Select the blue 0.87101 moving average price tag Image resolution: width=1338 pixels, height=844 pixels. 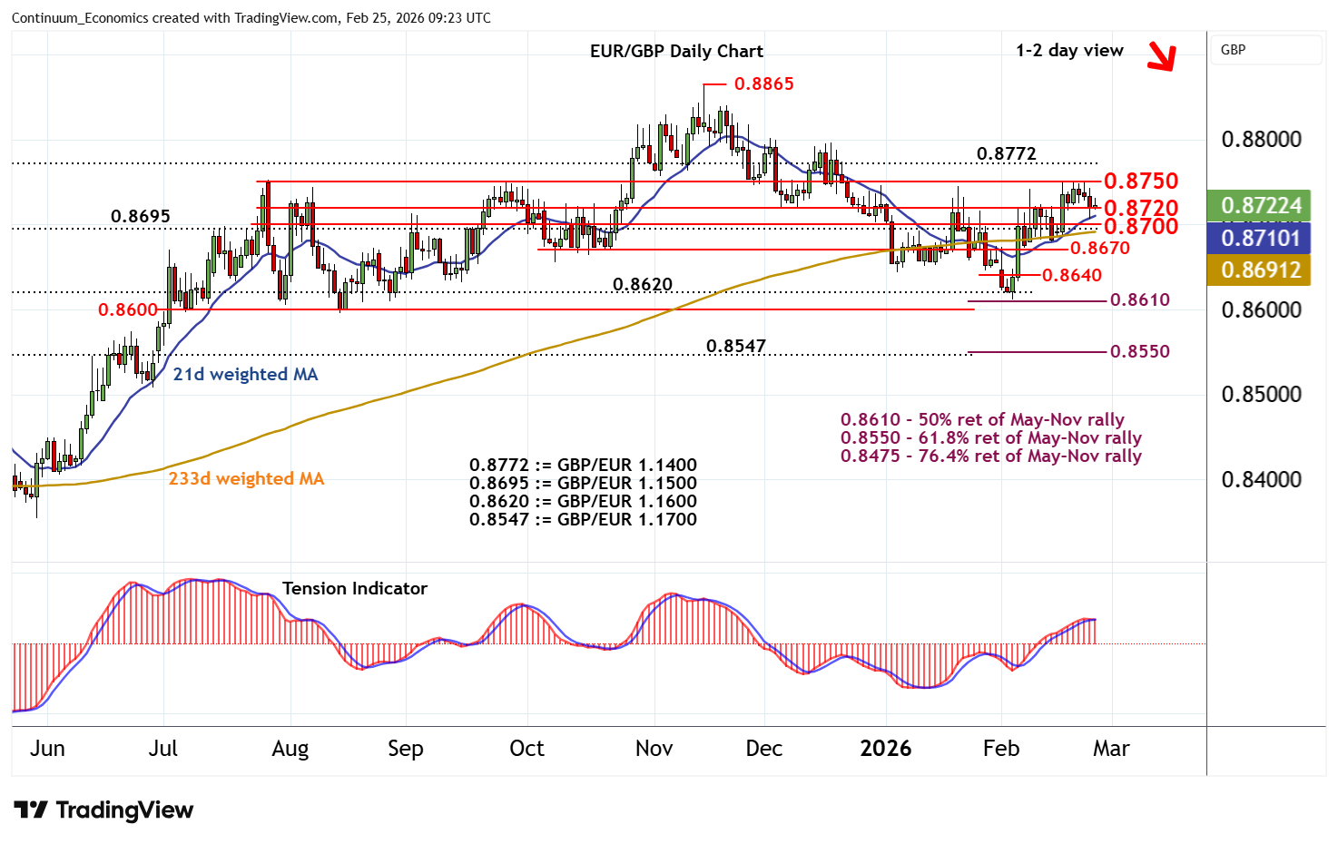(x=1260, y=238)
